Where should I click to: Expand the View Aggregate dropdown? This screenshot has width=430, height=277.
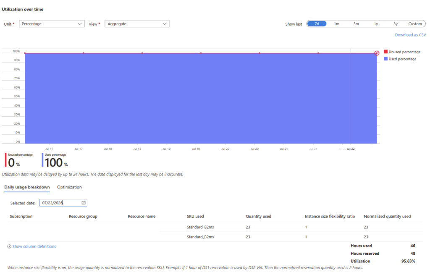137,24
